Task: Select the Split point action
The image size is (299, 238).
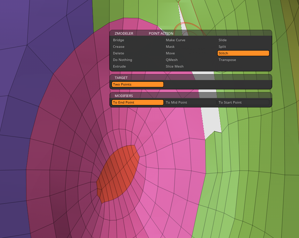Action: click(x=222, y=47)
